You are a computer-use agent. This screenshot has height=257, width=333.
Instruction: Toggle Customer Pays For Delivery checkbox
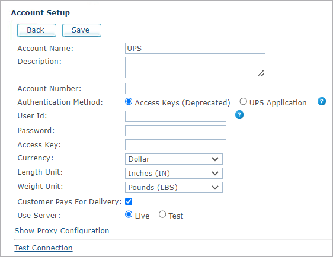129,201
